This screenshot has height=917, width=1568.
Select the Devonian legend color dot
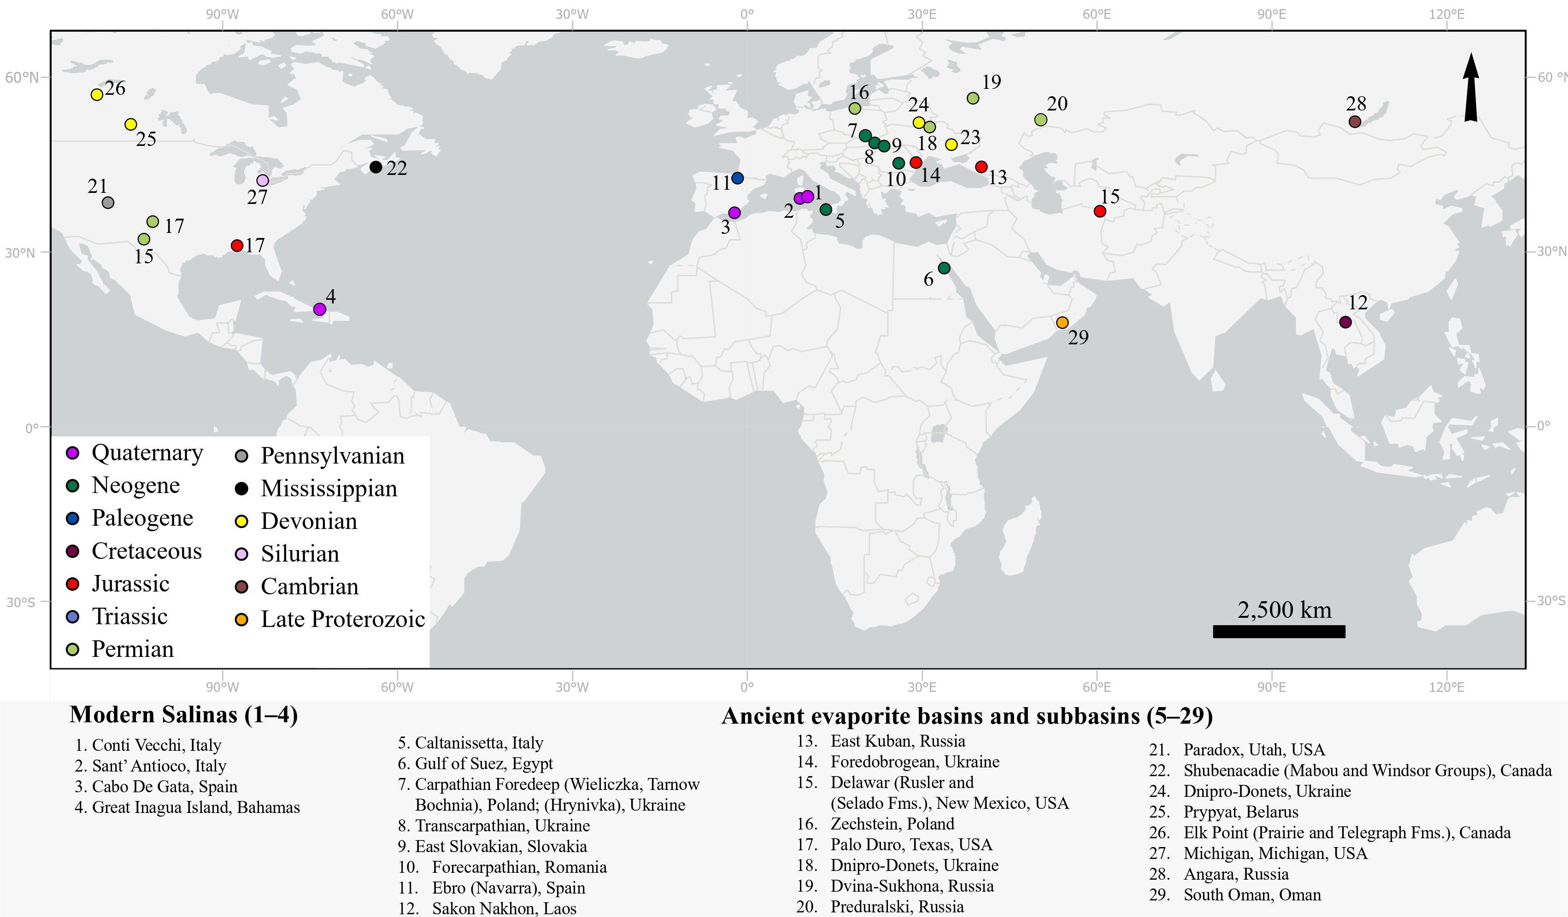coord(241,522)
